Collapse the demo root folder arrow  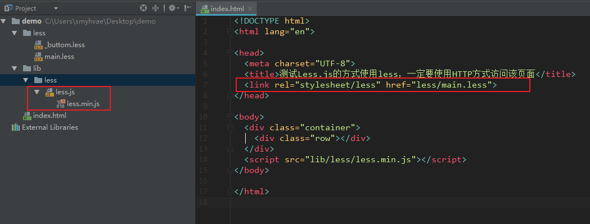coord(4,21)
